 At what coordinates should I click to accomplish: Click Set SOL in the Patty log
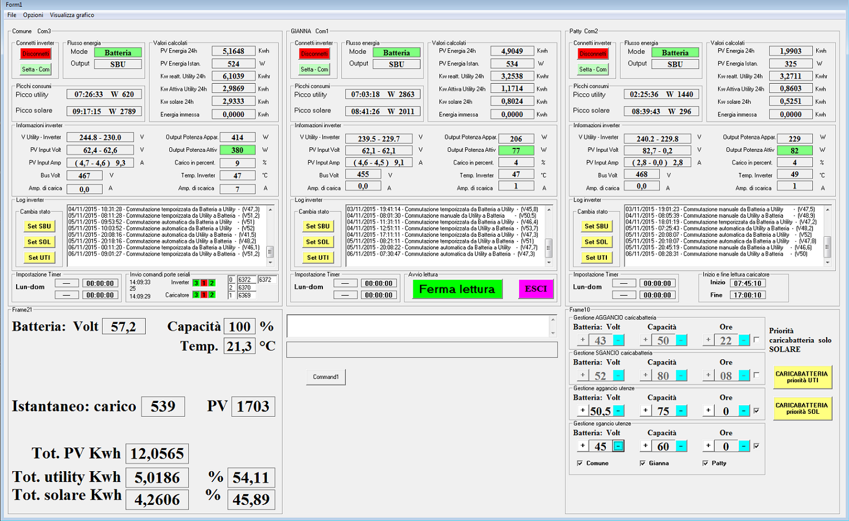pyautogui.click(x=597, y=242)
